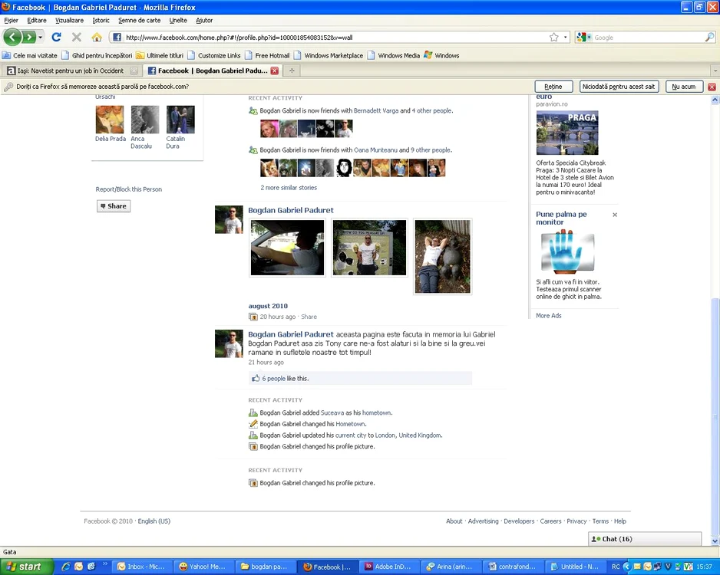Viewport: 720px width, 575px height.
Task: Click the 'Niciodată pentru acest sait' button
Action: click(619, 87)
